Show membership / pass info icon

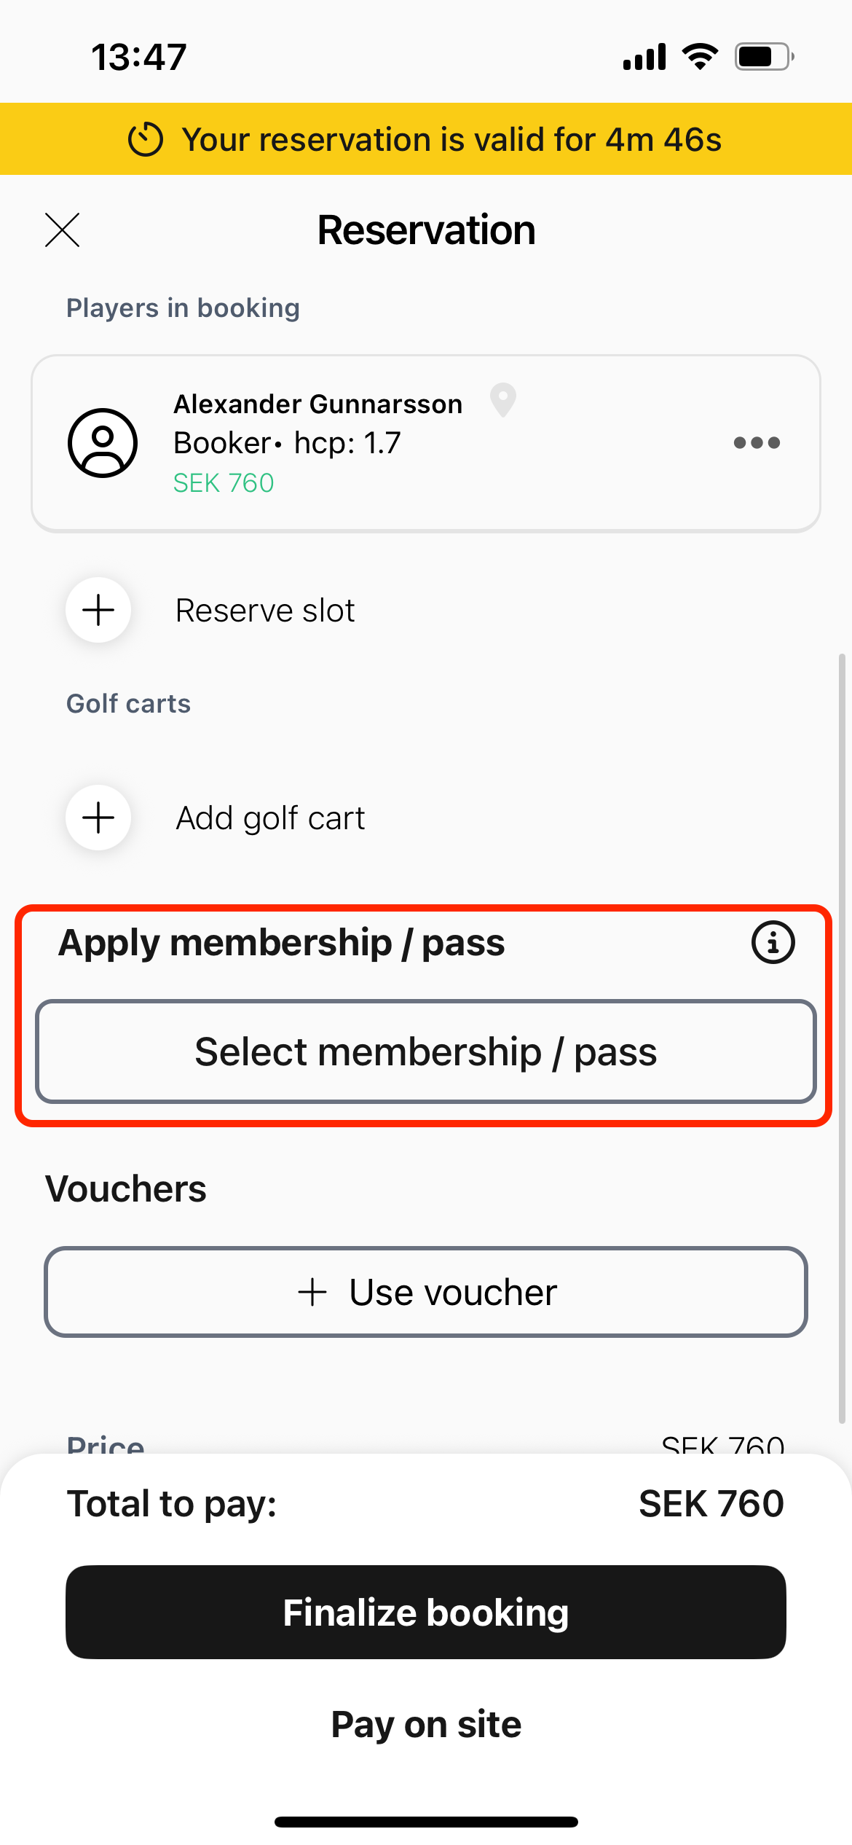[773, 942]
